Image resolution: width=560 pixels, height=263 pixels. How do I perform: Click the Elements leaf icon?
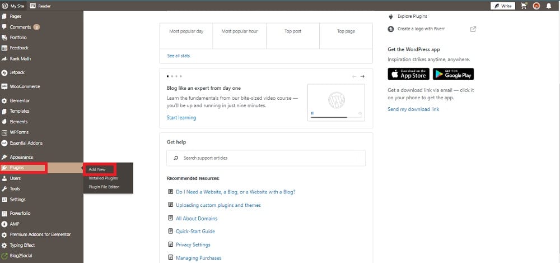(4, 122)
